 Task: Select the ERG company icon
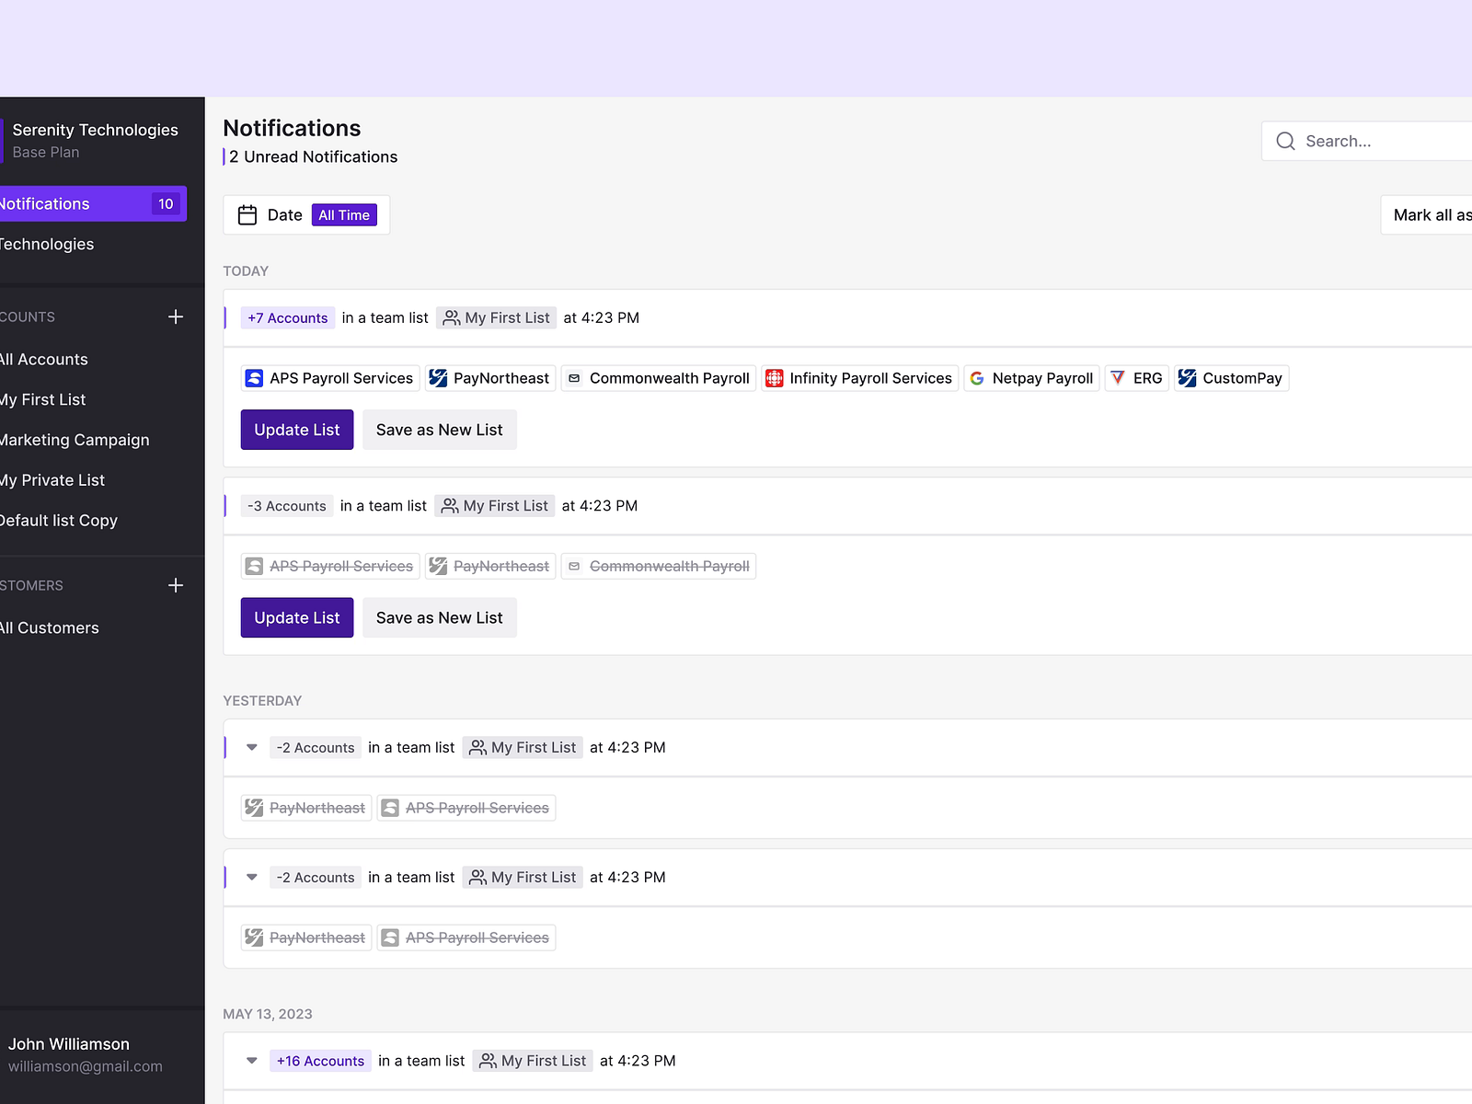[1119, 377]
